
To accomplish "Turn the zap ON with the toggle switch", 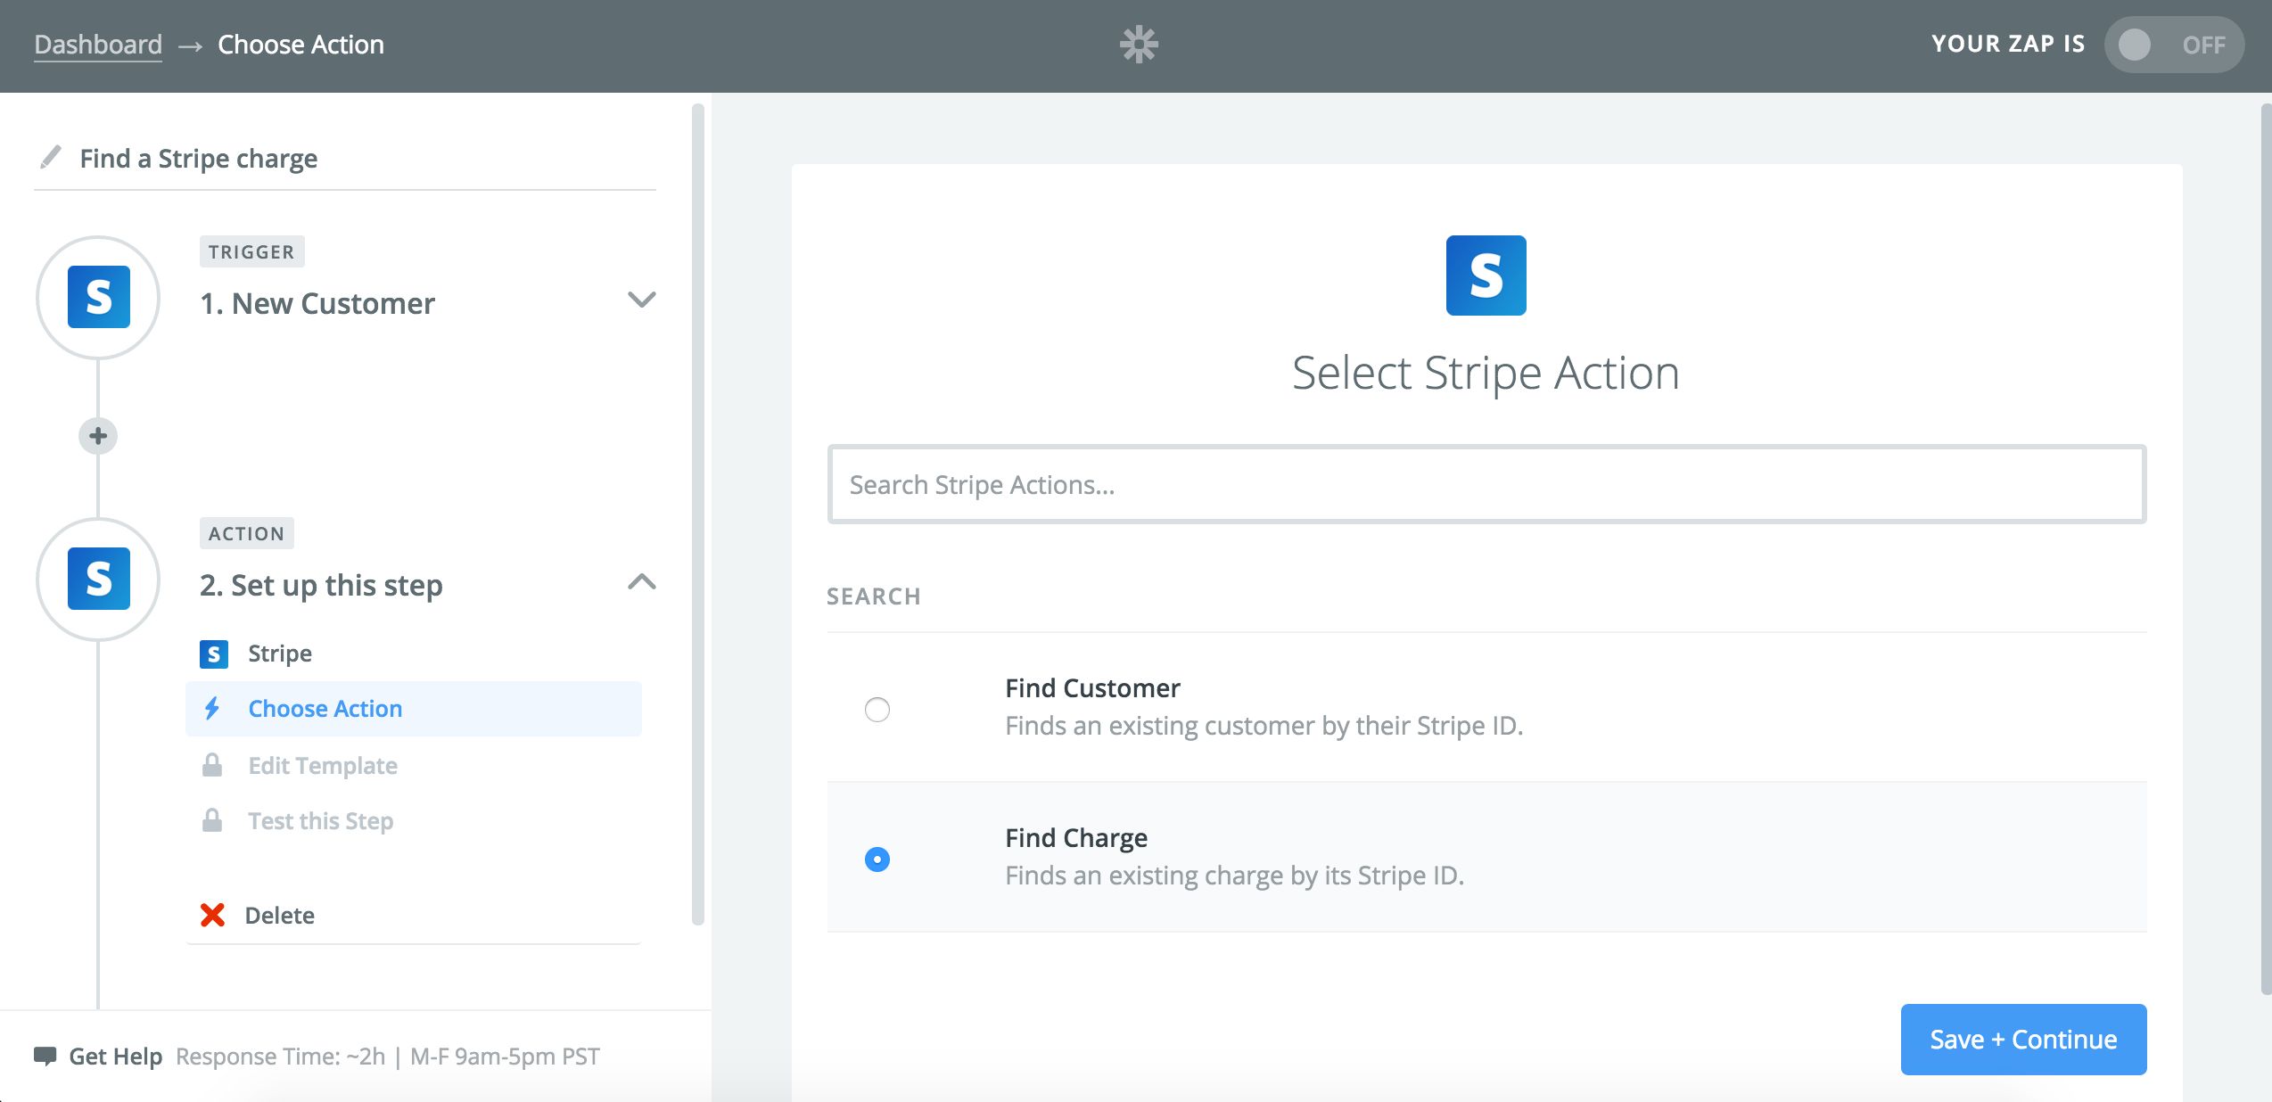I will [2174, 45].
